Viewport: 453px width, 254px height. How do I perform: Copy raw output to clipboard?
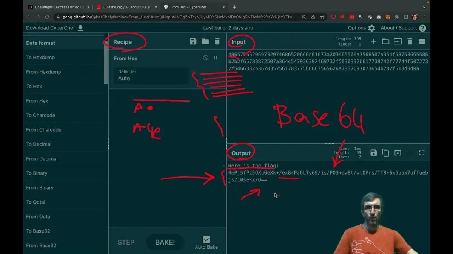tap(385, 152)
